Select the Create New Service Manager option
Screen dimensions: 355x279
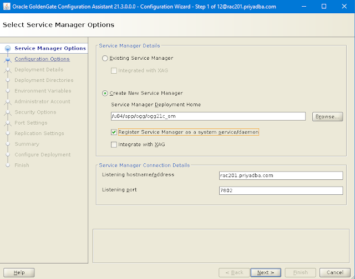105,93
